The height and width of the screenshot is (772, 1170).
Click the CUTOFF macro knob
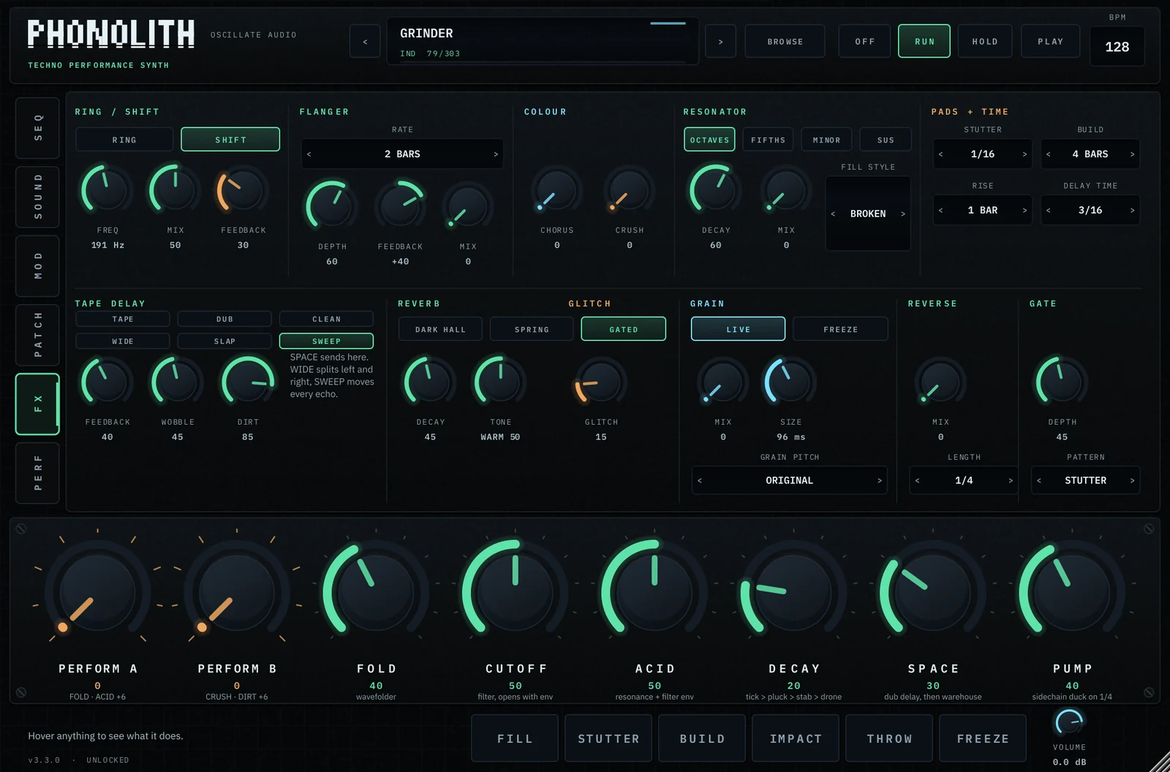515,591
